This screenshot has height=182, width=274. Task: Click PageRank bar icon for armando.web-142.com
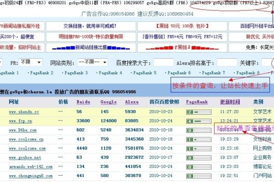coord(199,167)
